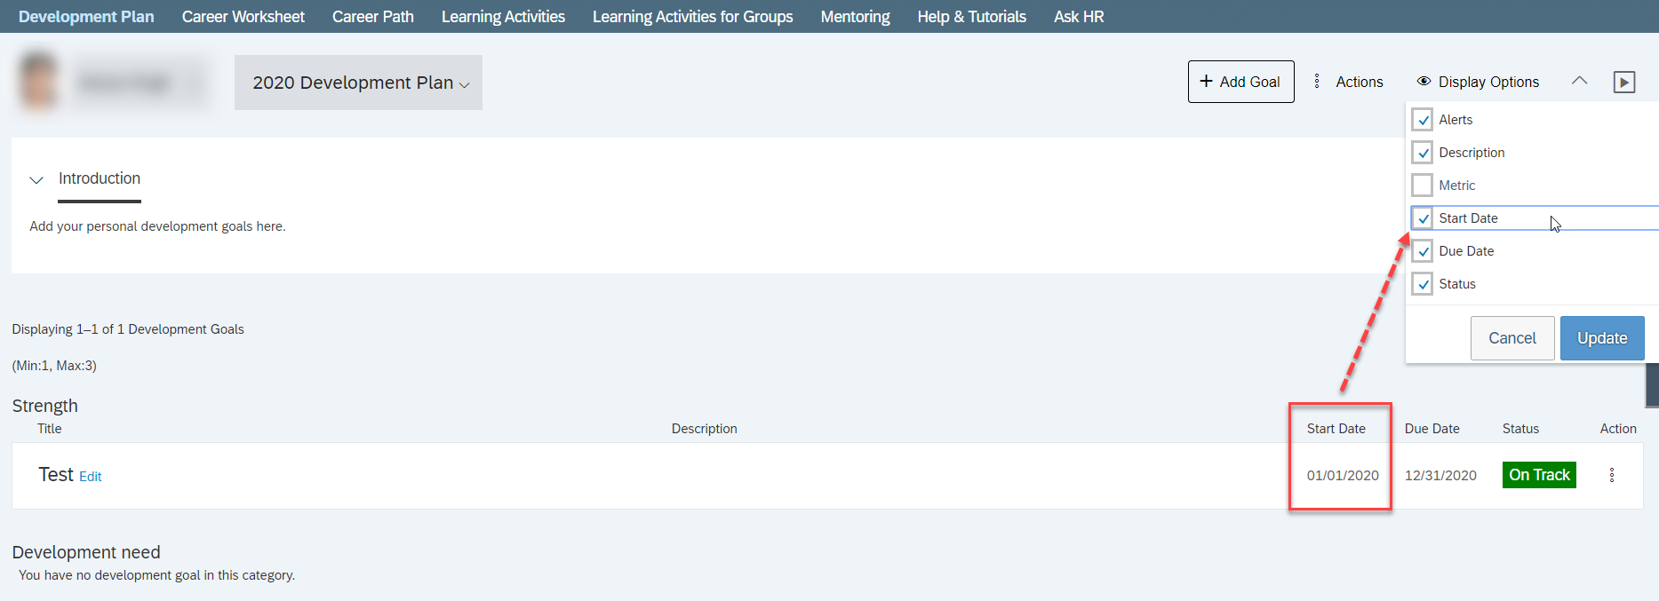Viewport: 1659px width, 601px height.
Task: Uncheck the Due Date checkbox
Action: [x=1423, y=251]
